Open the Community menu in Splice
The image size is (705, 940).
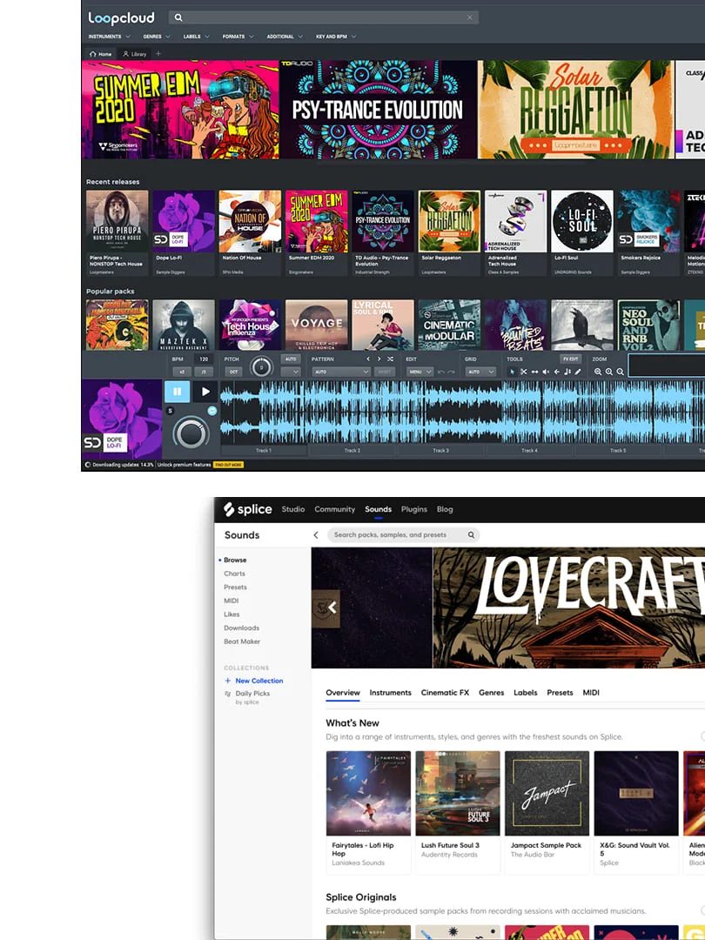(334, 509)
